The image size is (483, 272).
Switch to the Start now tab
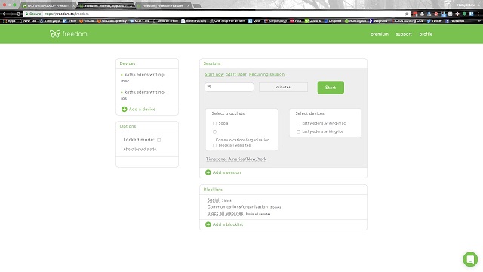coord(214,74)
